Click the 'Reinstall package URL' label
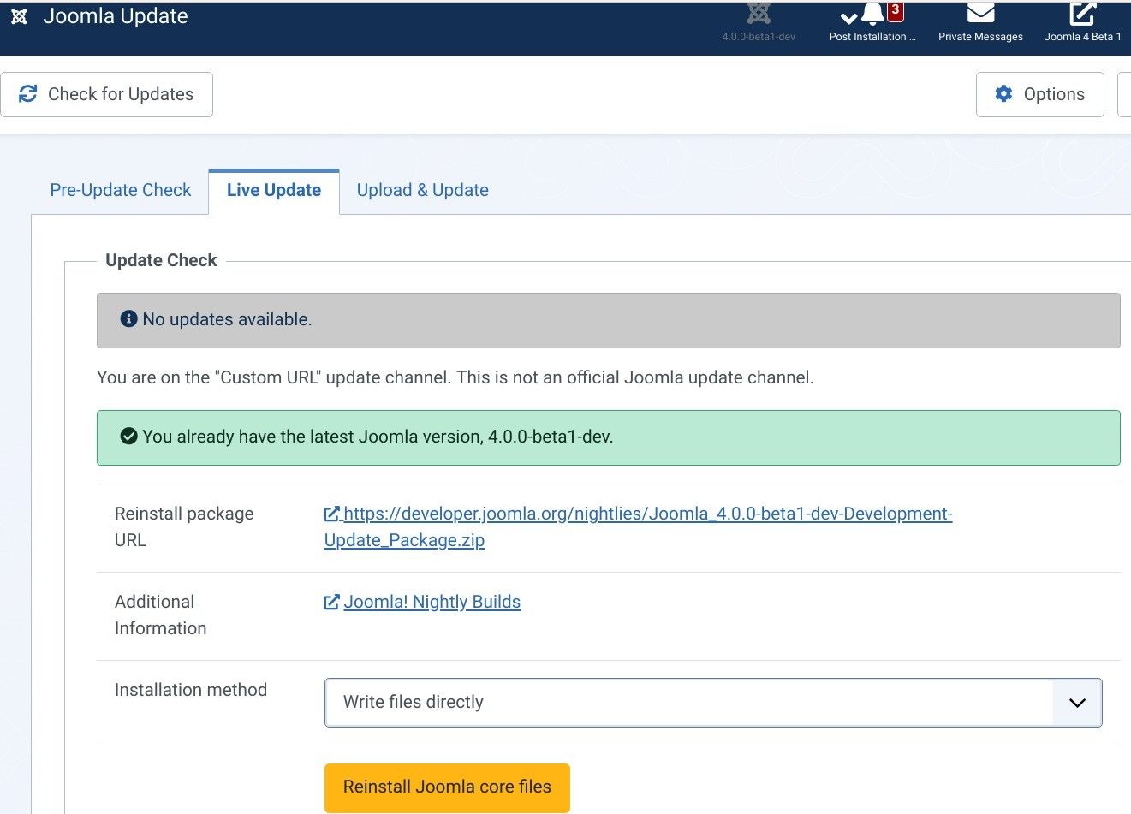The width and height of the screenshot is (1131, 814). (x=184, y=526)
